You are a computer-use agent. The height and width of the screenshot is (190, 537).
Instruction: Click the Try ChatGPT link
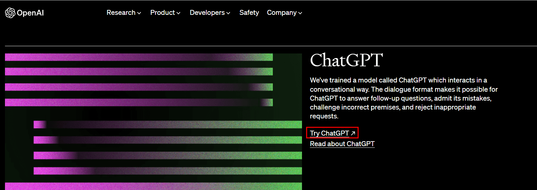click(332, 133)
